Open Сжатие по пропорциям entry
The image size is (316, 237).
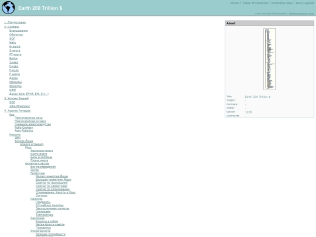(51, 183)
